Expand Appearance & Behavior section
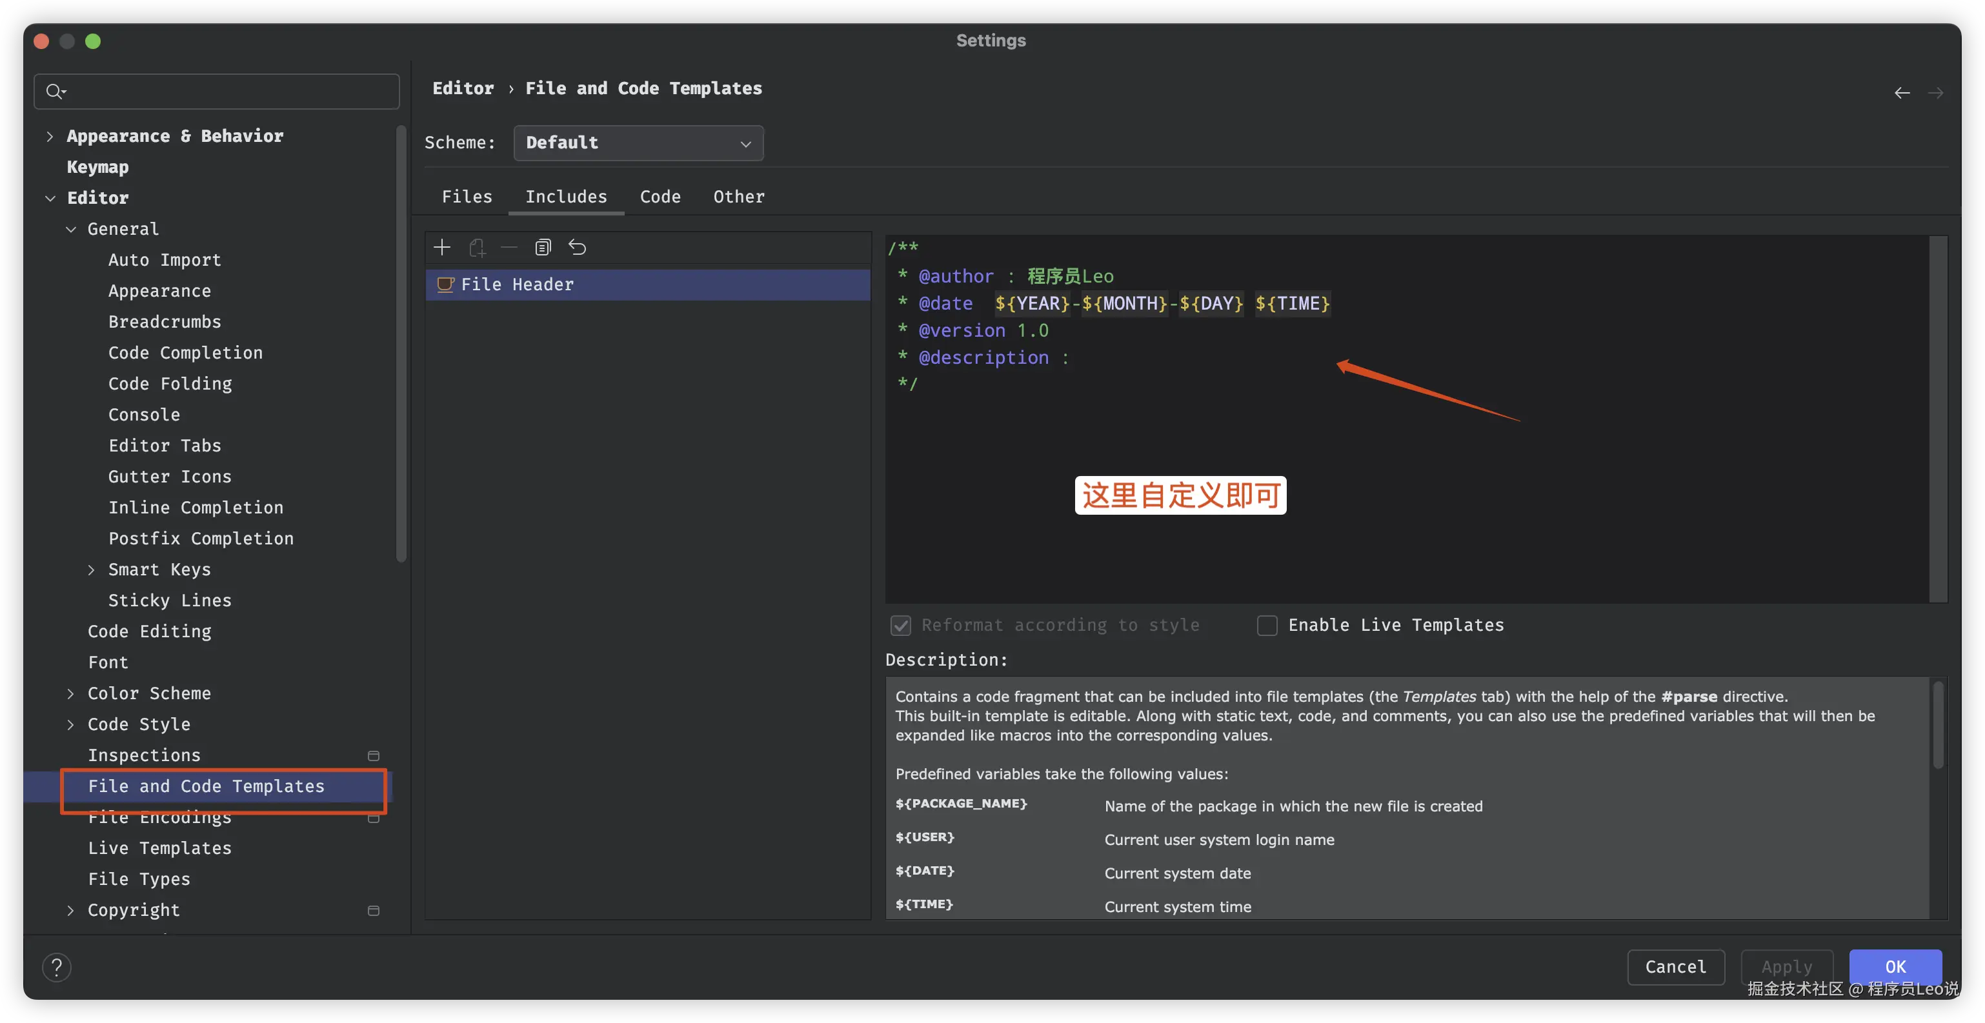This screenshot has width=1985, height=1023. click(x=50, y=136)
